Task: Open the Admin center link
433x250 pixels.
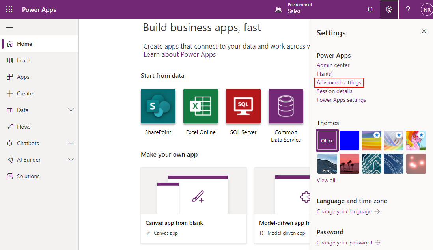Action: tap(333, 65)
